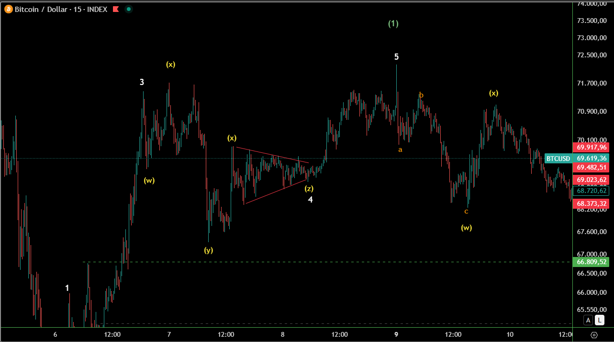This screenshot has height=342, width=614.
Task: Select the red 69.917,96 price label
Action: [592, 147]
